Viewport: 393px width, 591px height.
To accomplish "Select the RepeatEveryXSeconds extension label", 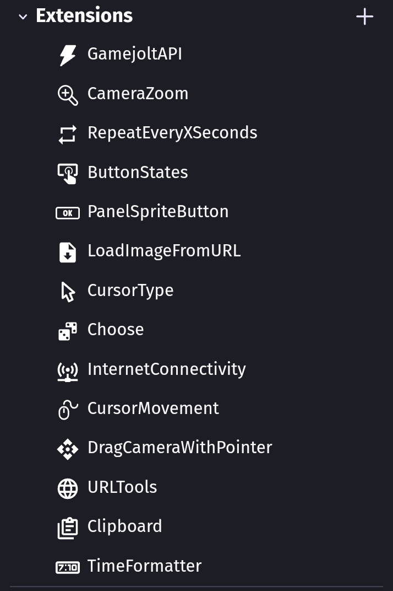I will pyautogui.click(x=172, y=133).
